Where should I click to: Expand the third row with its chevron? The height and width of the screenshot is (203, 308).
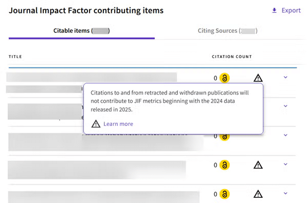click(285, 135)
